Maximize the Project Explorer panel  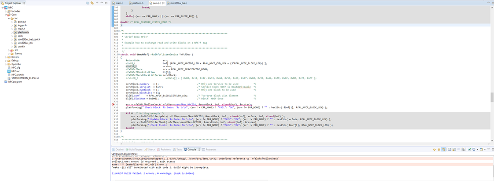coord(106,3)
